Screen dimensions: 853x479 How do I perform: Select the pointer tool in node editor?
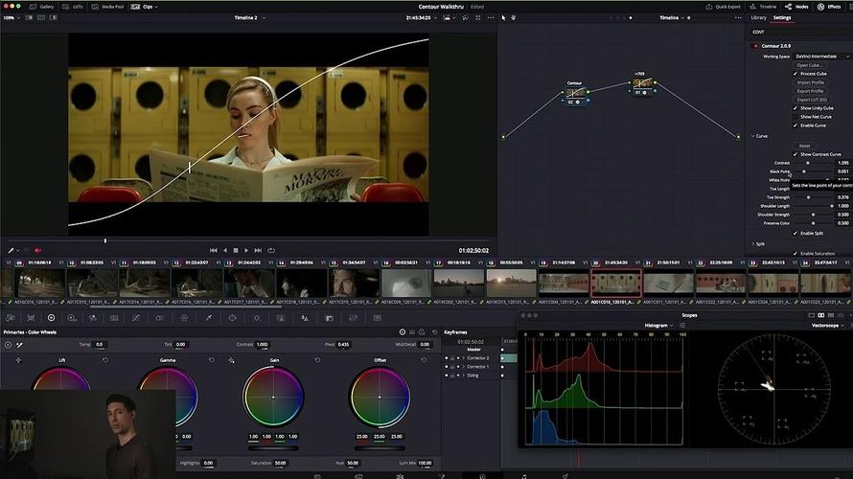[x=503, y=18]
